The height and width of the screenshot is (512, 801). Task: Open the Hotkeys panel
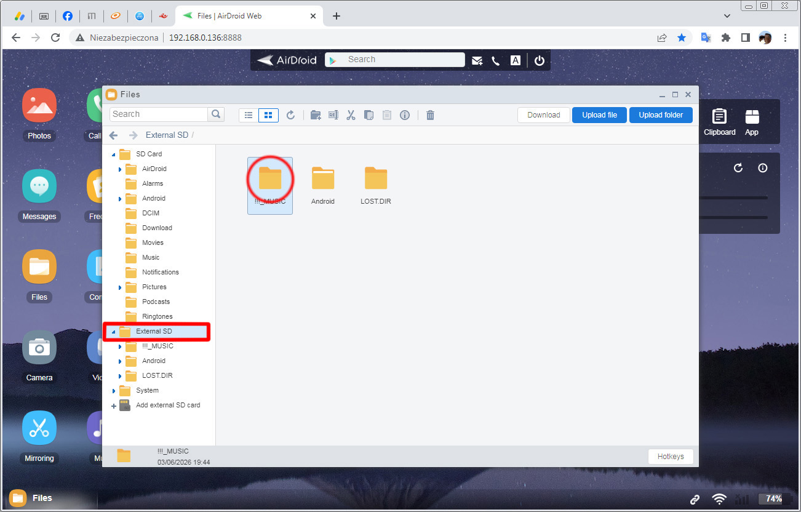click(671, 457)
